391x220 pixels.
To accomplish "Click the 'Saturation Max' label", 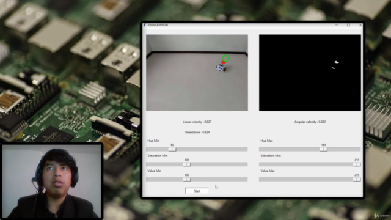I will (x=271, y=156).
